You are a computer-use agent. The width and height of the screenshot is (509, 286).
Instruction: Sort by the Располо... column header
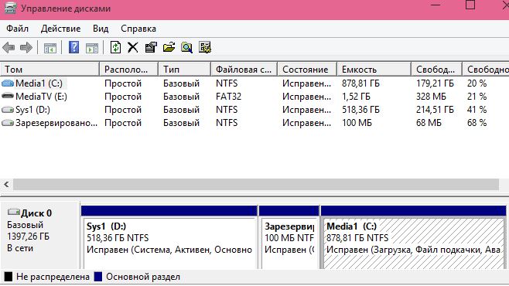pyautogui.click(x=129, y=70)
